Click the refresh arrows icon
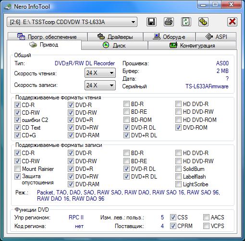Screen dimensions: 245x241 (186, 22)
